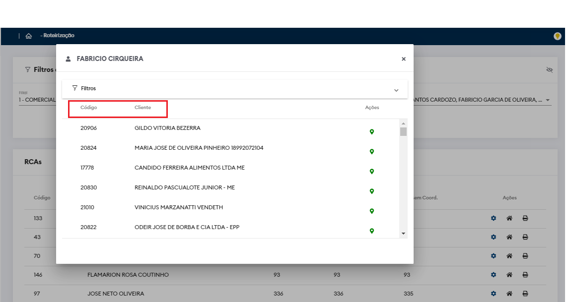The width and height of the screenshot is (572, 302).
Task: Print route for JOSE NETO OLIVEIRA
Action: pos(525,294)
